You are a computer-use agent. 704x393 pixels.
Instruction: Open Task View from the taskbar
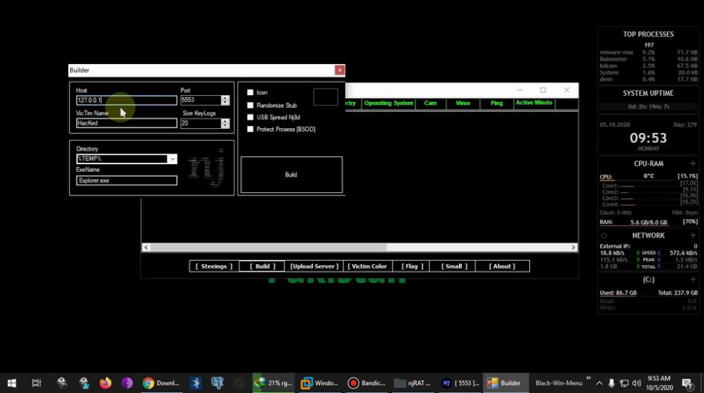pyautogui.click(x=37, y=382)
